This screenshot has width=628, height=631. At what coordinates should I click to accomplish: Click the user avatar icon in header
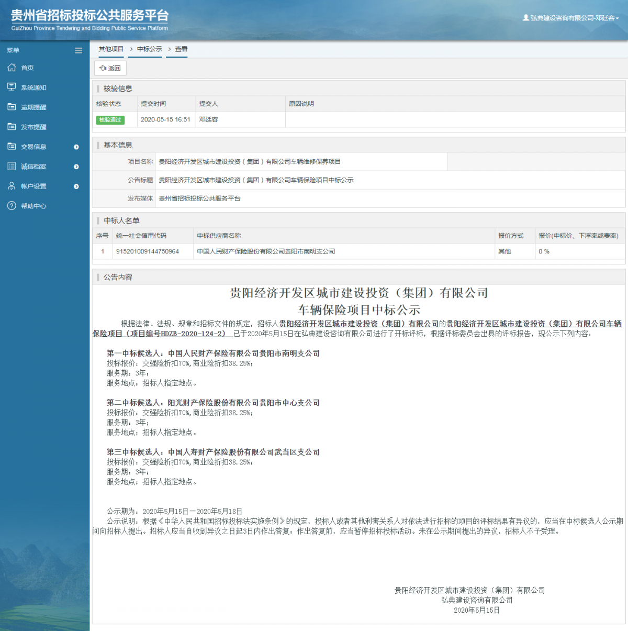click(x=526, y=18)
